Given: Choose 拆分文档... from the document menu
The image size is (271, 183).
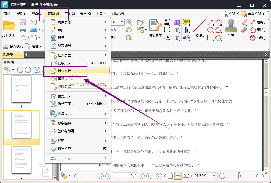Looking at the screenshot, I should pyautogui.click(x=78, y=71).
